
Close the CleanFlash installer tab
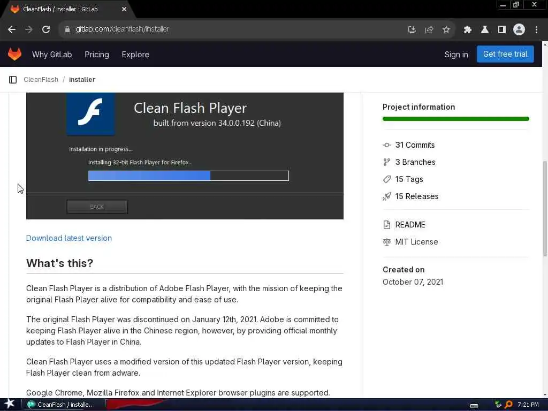(x=124, y=9)
